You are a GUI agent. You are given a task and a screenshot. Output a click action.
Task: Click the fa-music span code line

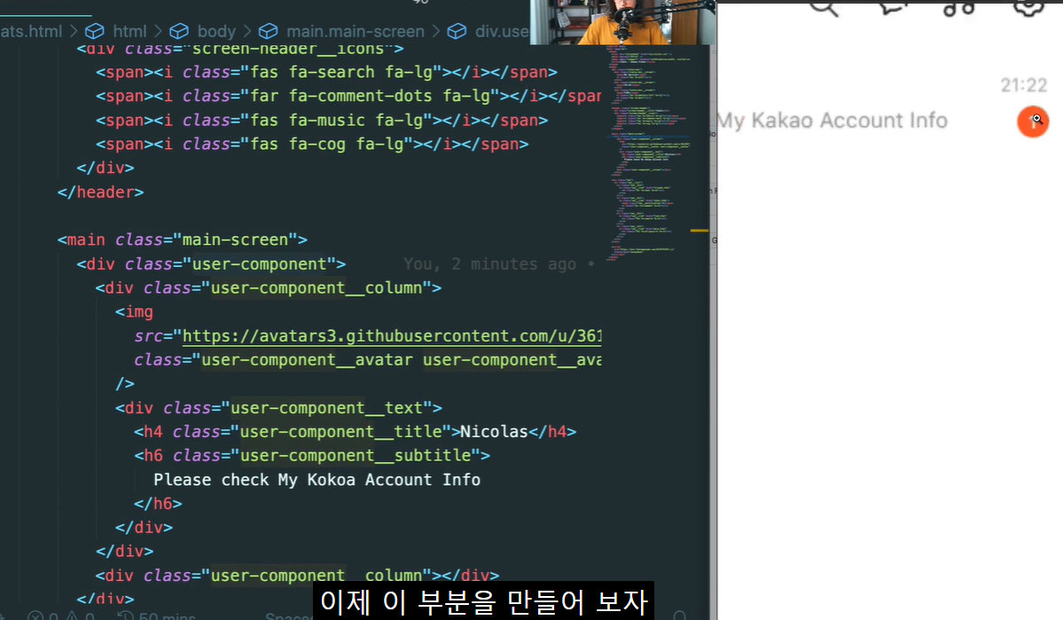(321, 121)
